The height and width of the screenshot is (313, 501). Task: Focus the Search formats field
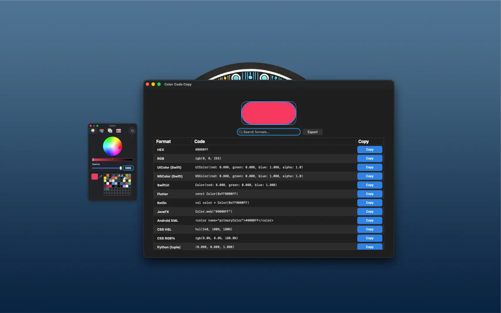tap(269, 132)
